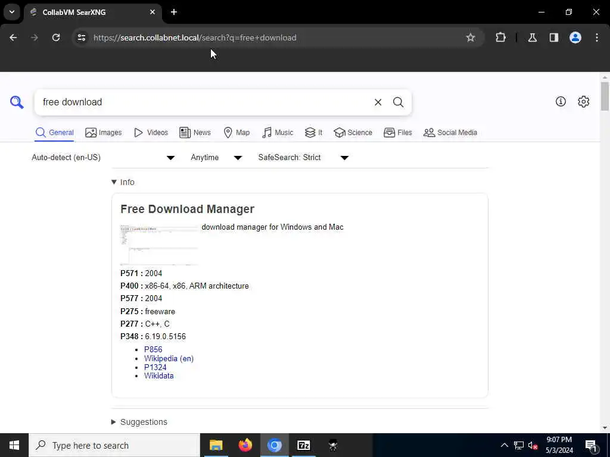
Task: Click the 'freeware' license value
Action: 160,311
